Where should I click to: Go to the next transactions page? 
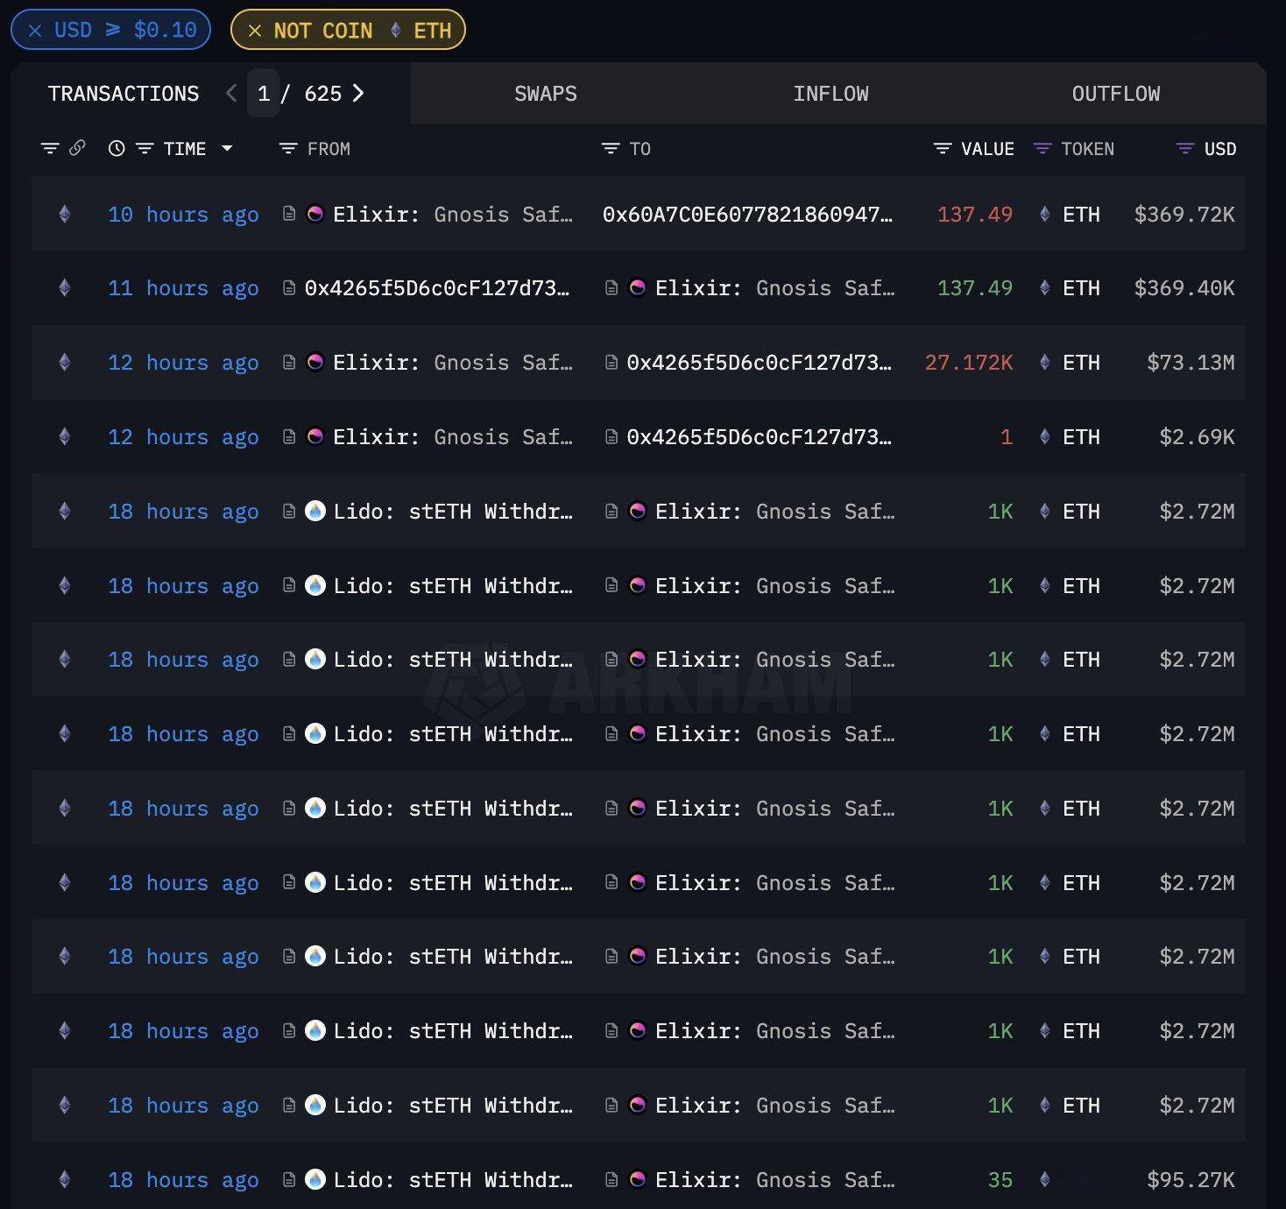(358, 93)
